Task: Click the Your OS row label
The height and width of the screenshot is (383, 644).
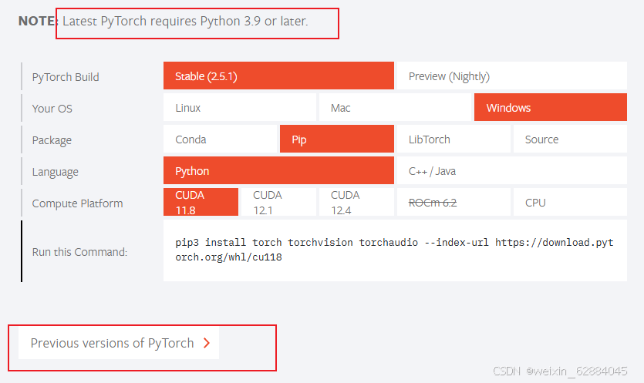Action: tap(52, 109)
